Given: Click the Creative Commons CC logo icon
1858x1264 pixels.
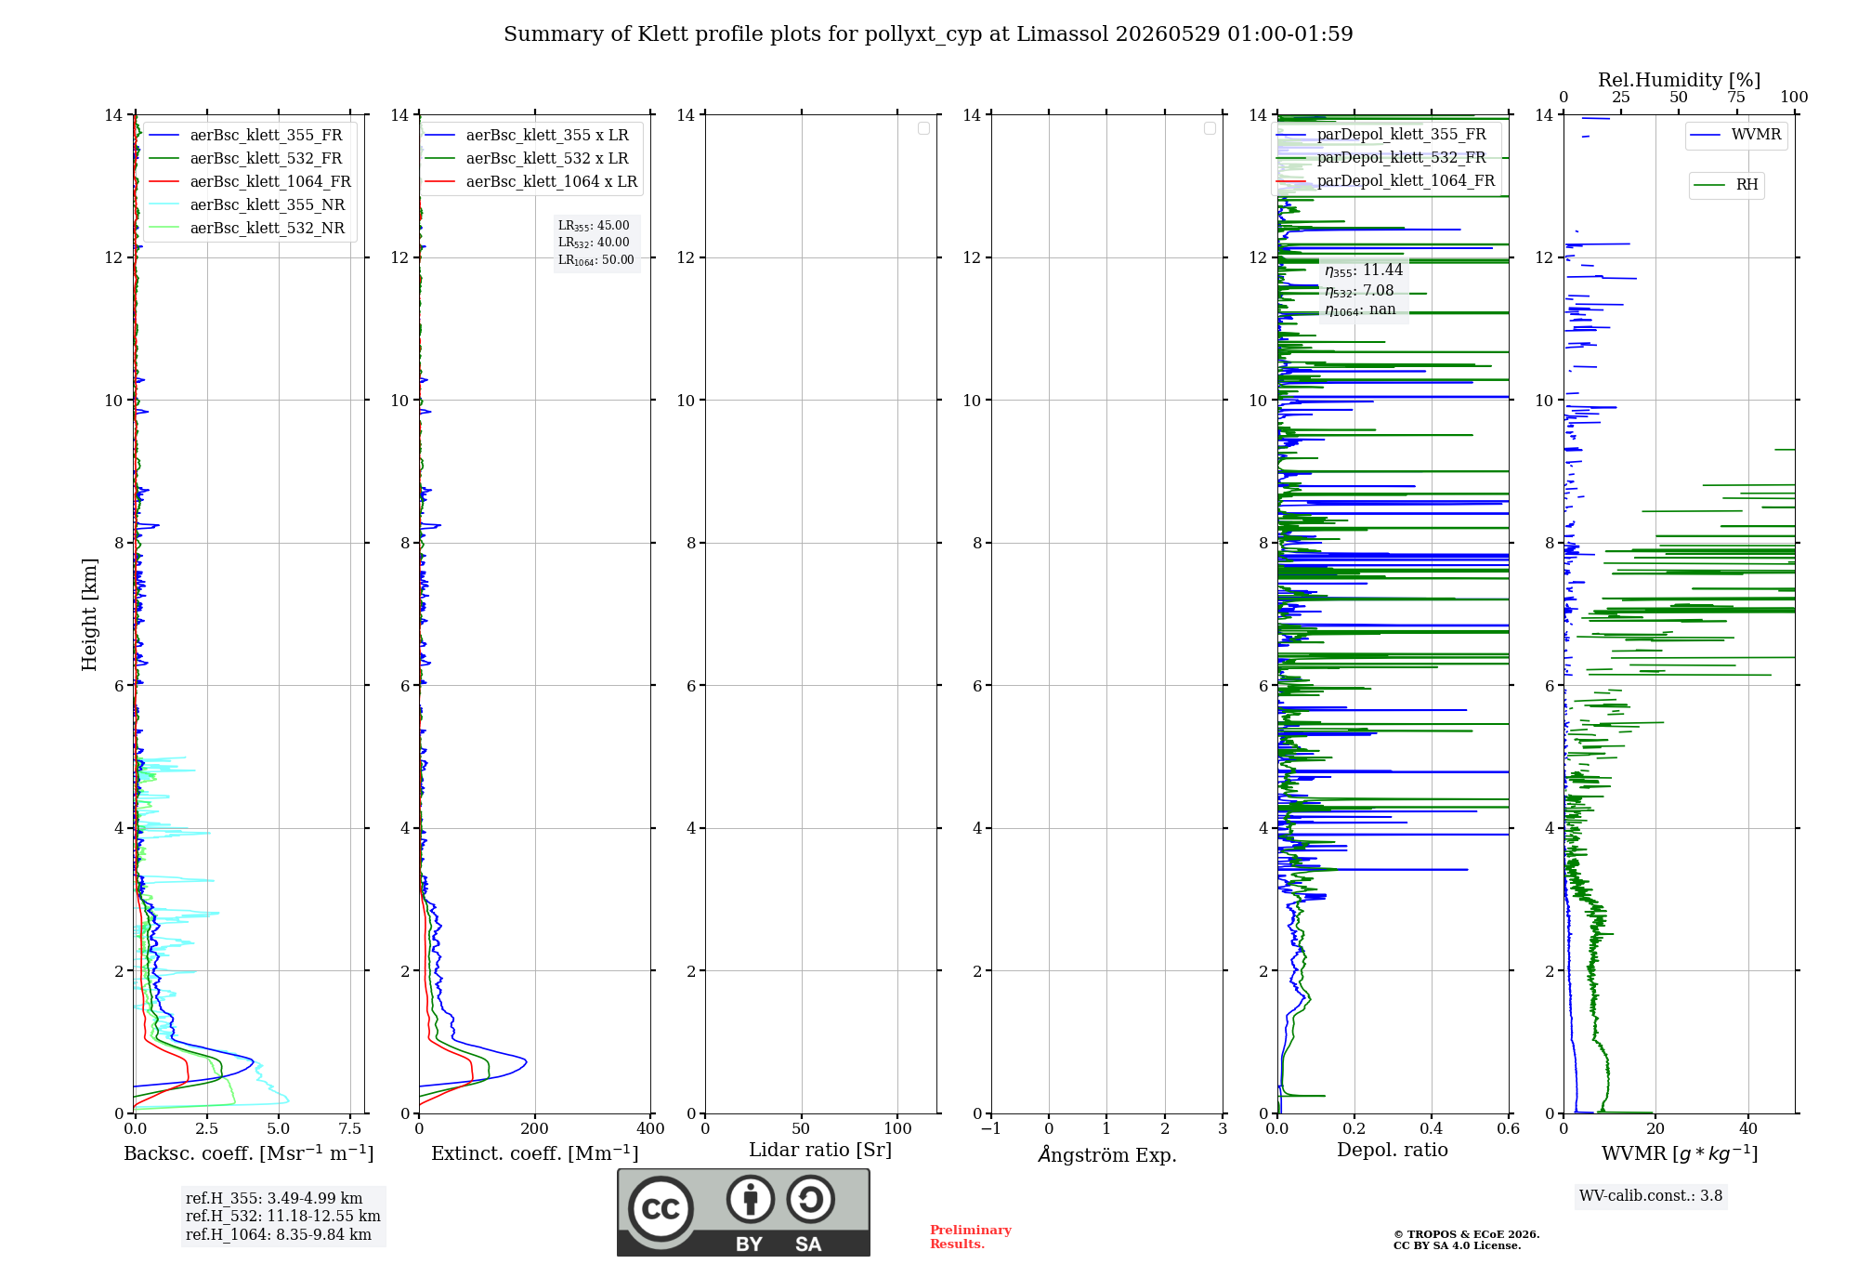Looking at the screenshot, I should pyautogui.click(x=661, y=1209).
